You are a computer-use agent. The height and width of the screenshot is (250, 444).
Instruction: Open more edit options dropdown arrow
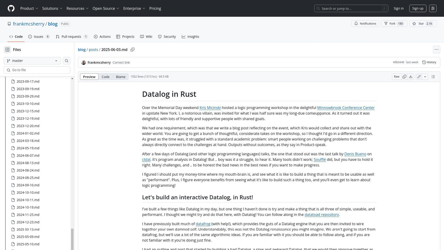pyautogui.click(x=425, y=77)
